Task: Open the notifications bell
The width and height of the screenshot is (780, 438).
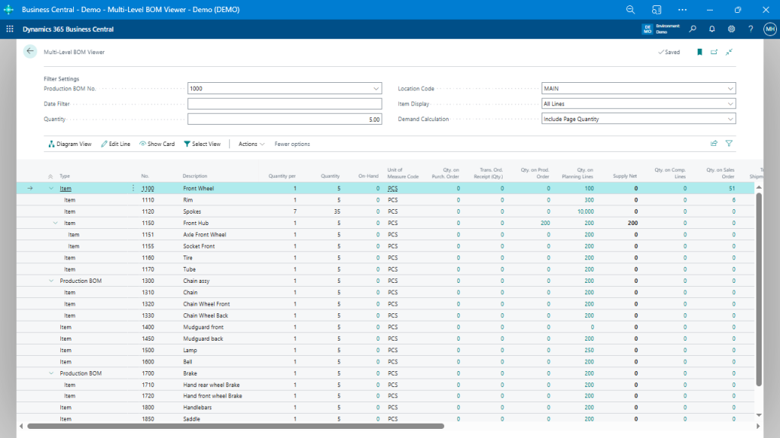Action: pyautogui.click(x=712, y=29)
